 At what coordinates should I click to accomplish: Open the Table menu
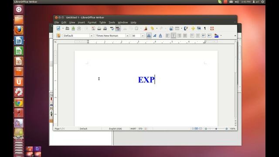pyautogui.click(x=102, y=22)
